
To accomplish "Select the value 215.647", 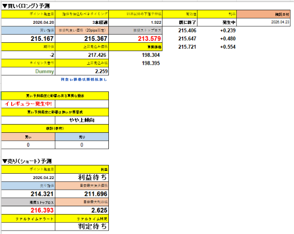I will 187,38.
